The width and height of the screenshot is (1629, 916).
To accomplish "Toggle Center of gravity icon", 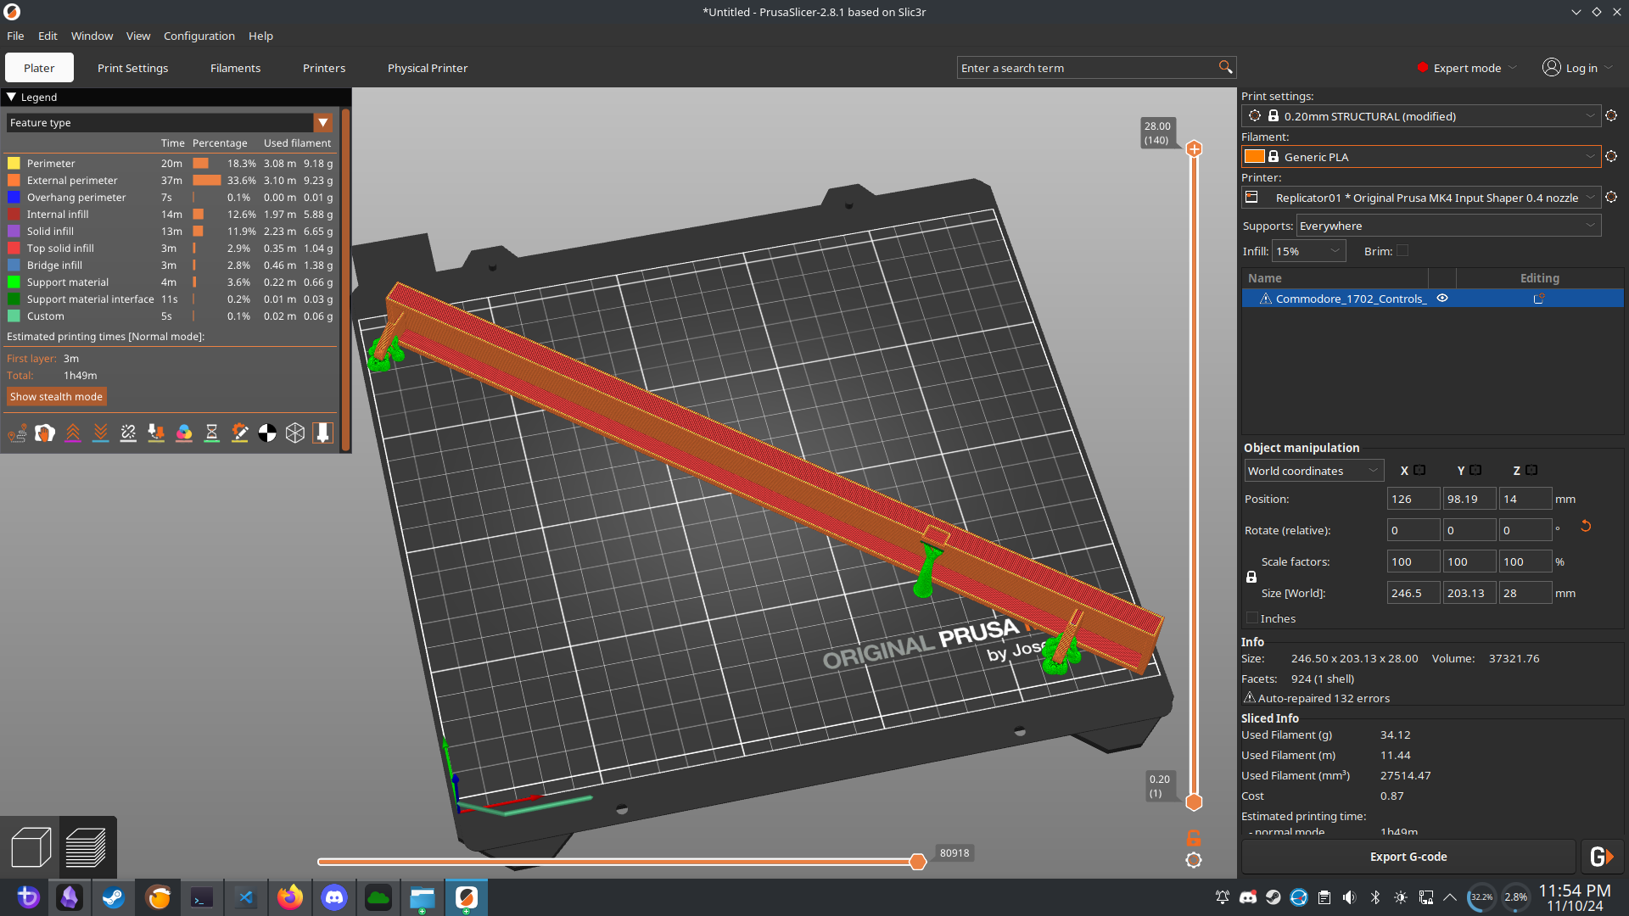I will (x=267, y=433).
